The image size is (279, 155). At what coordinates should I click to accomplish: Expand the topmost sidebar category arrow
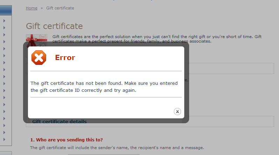pos(4,21)
